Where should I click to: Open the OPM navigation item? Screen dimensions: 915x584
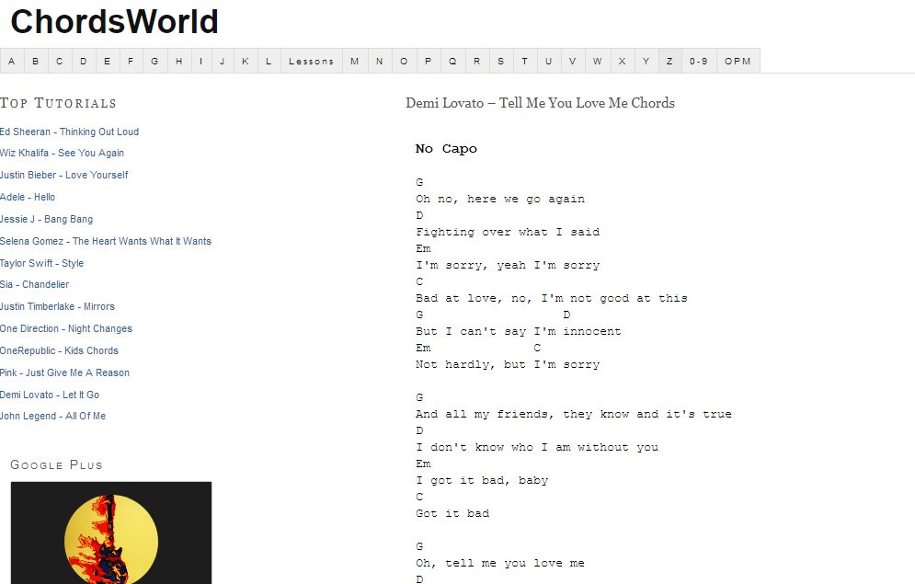(738, 61)
